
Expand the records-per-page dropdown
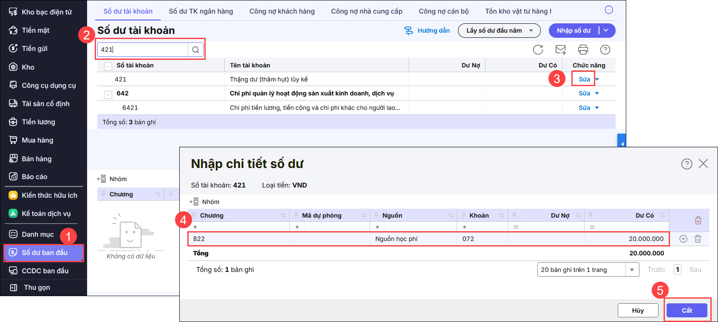point(632,270)
